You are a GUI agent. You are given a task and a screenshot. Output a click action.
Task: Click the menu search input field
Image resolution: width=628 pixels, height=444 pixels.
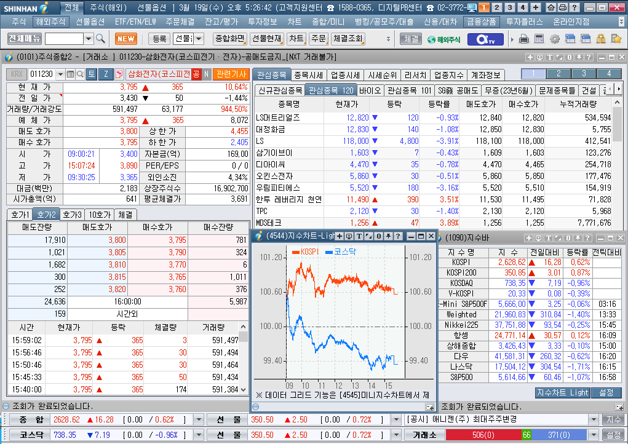(x=65, y=39)
